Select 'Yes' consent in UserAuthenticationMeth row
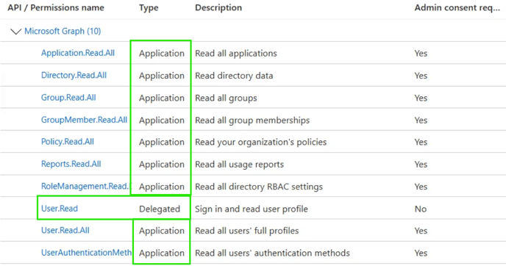The height and width of the screenshot is (266, 506). click(x=421, y=253)
